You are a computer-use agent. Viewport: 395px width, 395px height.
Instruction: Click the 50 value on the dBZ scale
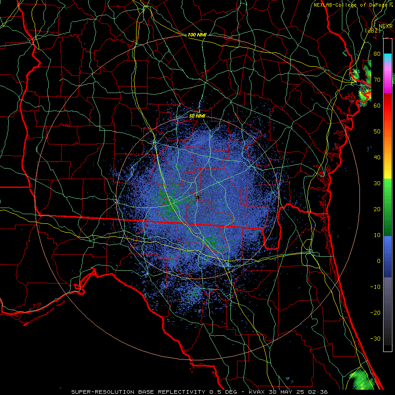pyautogui.click(x=377, y=132)
